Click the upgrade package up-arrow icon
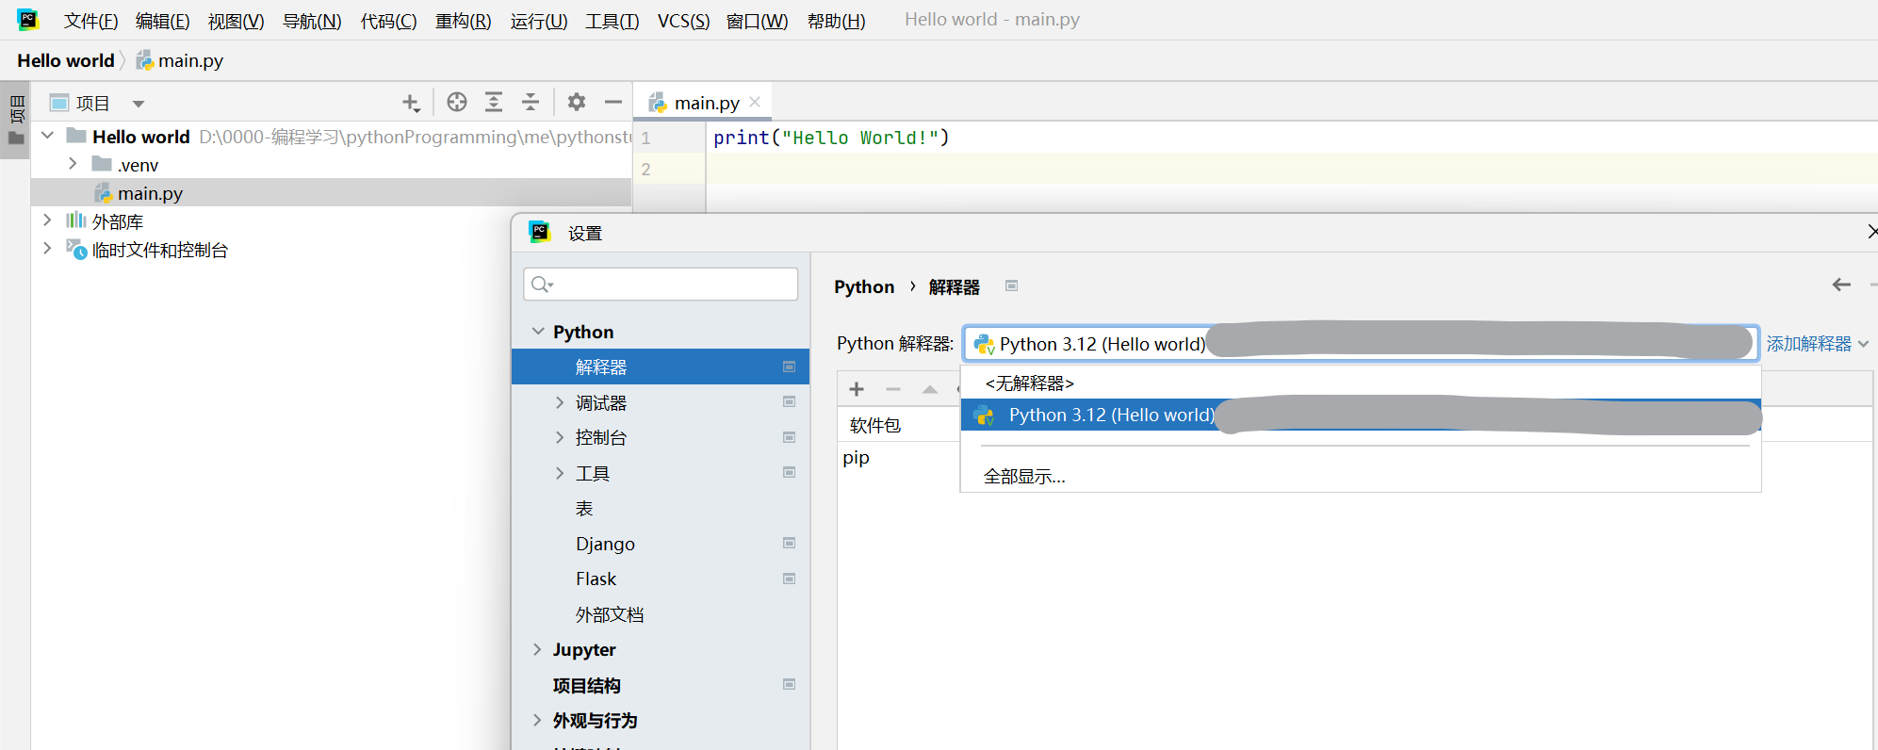1878x750 pixels. click(x=930, y=389)
